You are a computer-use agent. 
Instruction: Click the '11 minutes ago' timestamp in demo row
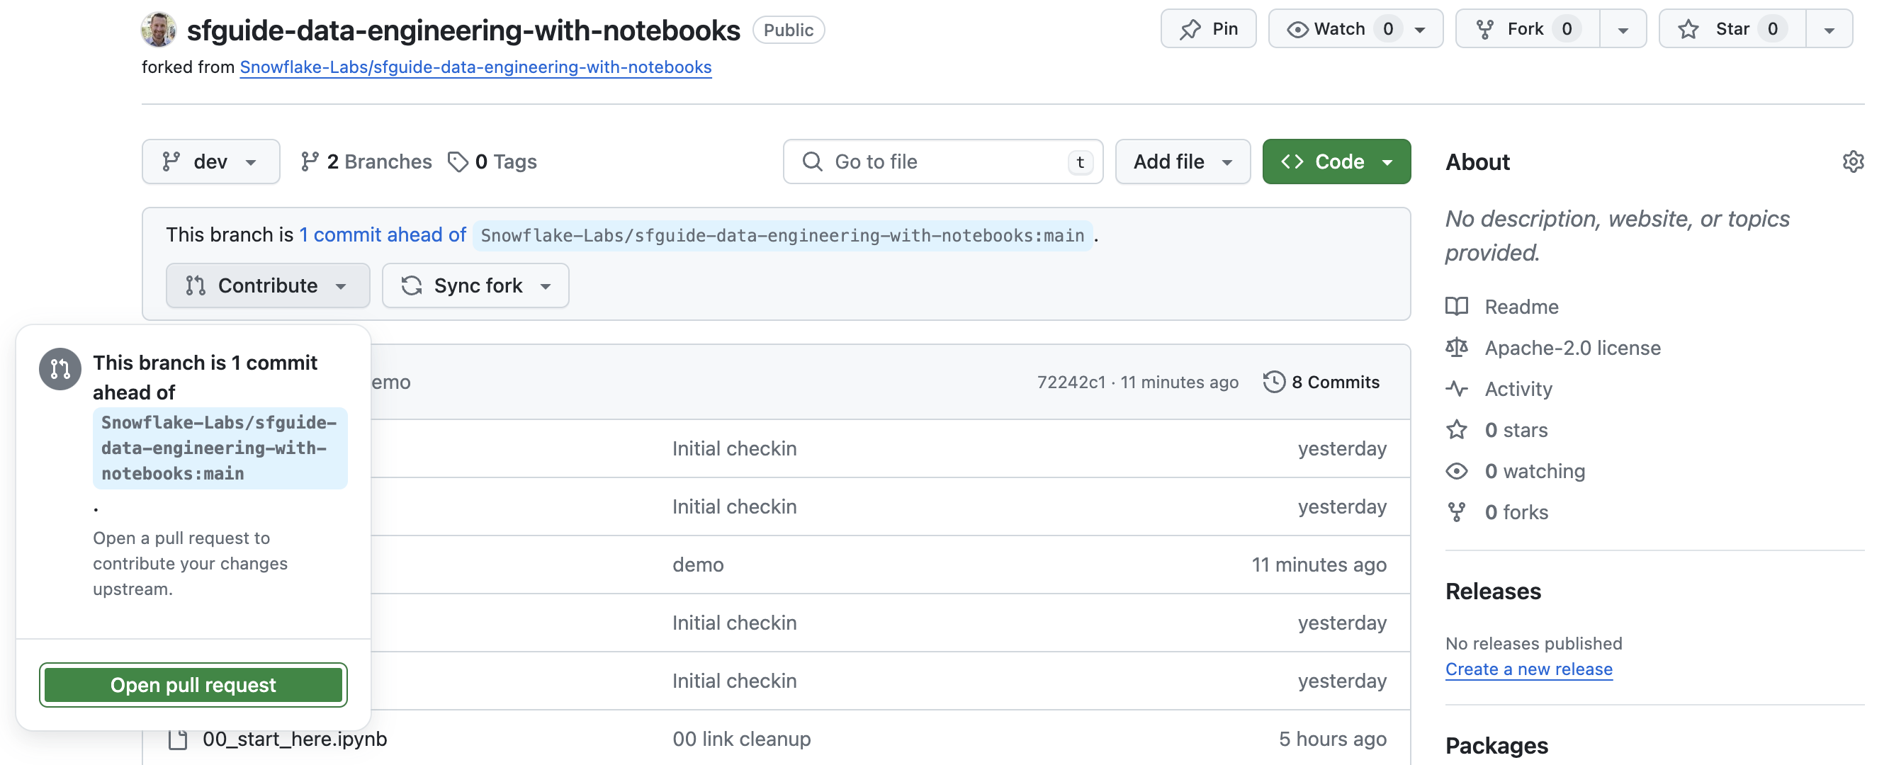pyautogui.click(x=1319, y=565)
